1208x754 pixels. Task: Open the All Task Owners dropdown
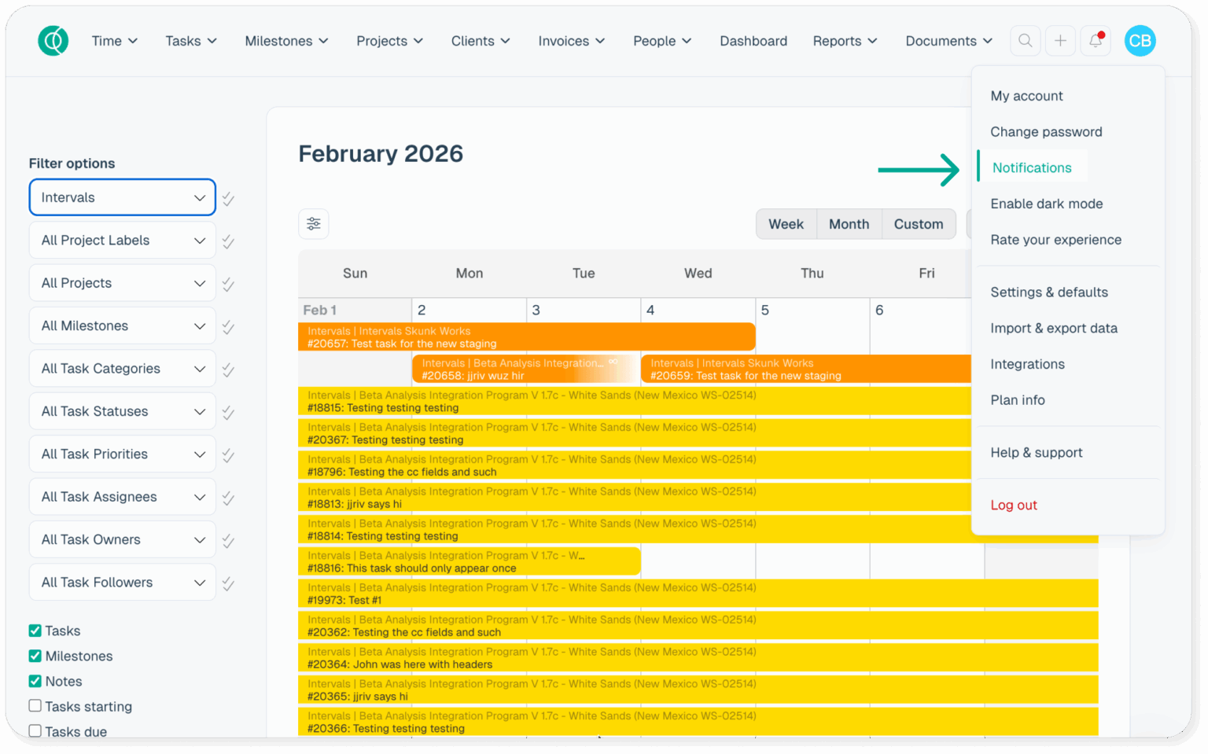point(123,539)
